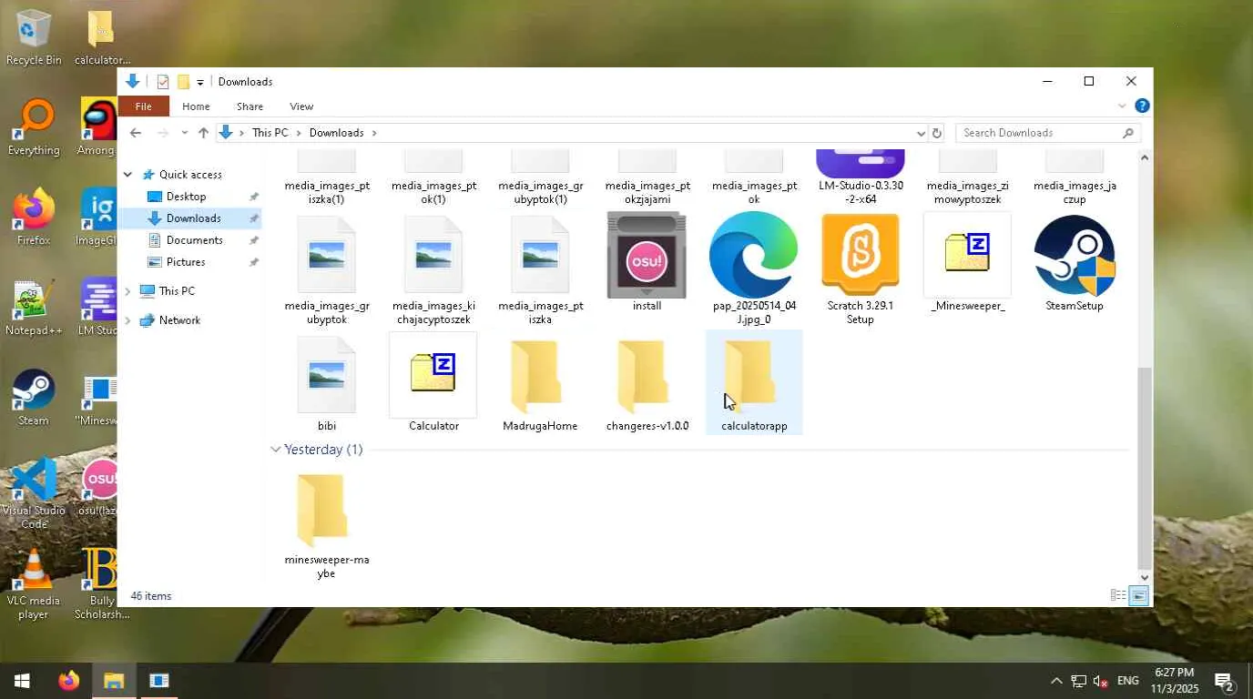Image resolution: width=1253 pixels, height=699 pixels.
Task: Go up one folder level with the Up arrow
Action: [x=203, y=133]
